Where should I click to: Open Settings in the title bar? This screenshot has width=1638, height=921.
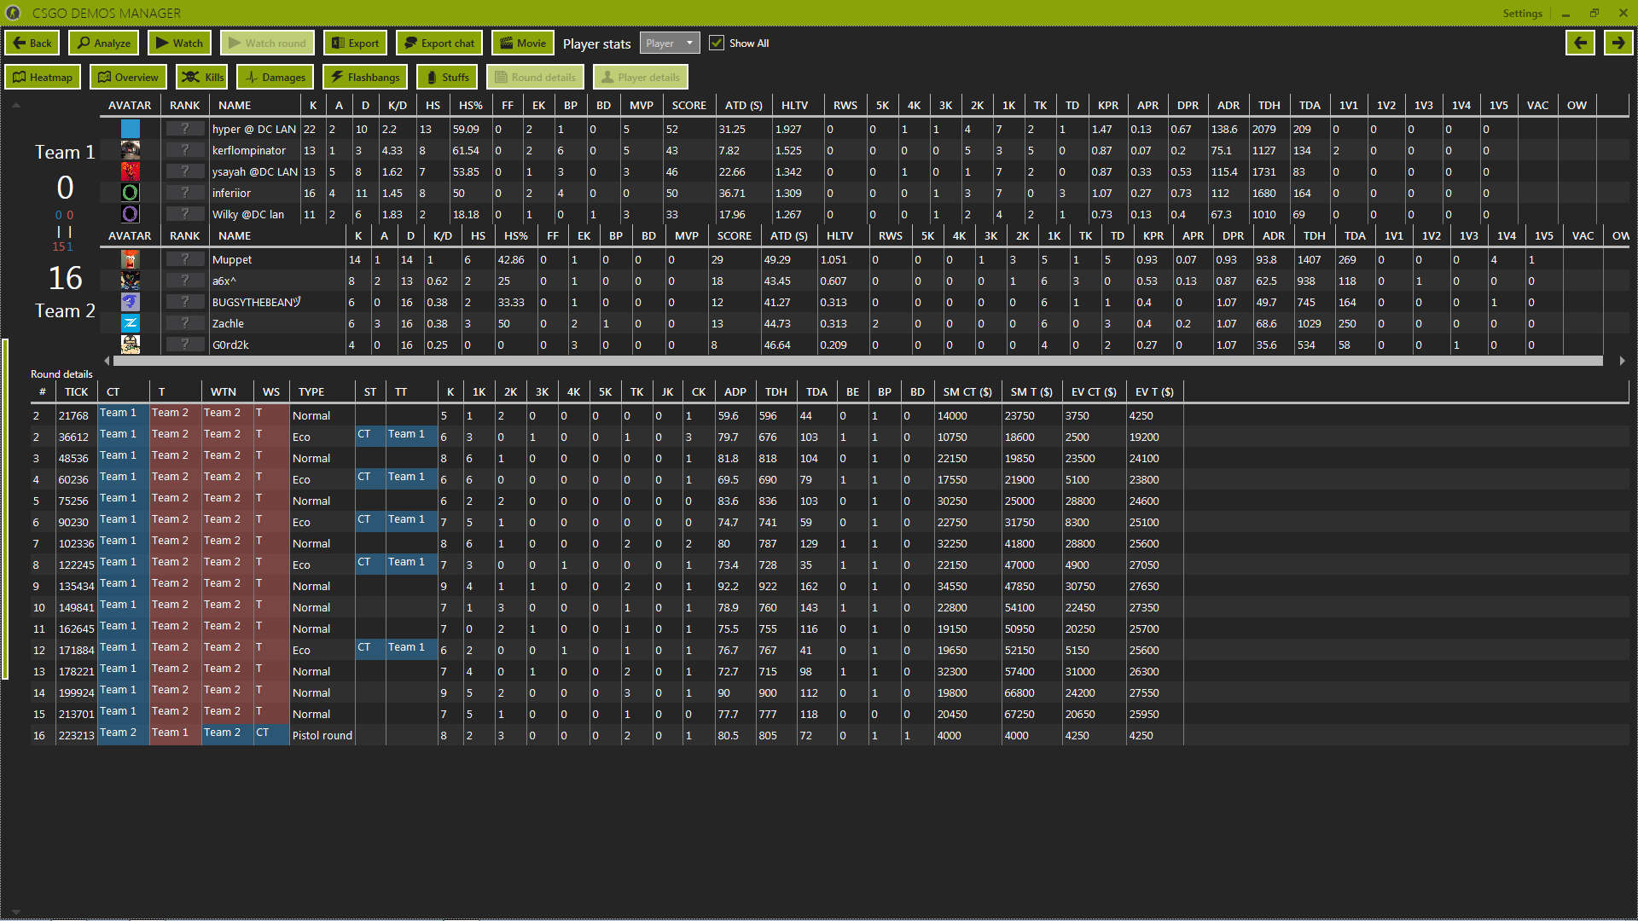coord(1523,13)
